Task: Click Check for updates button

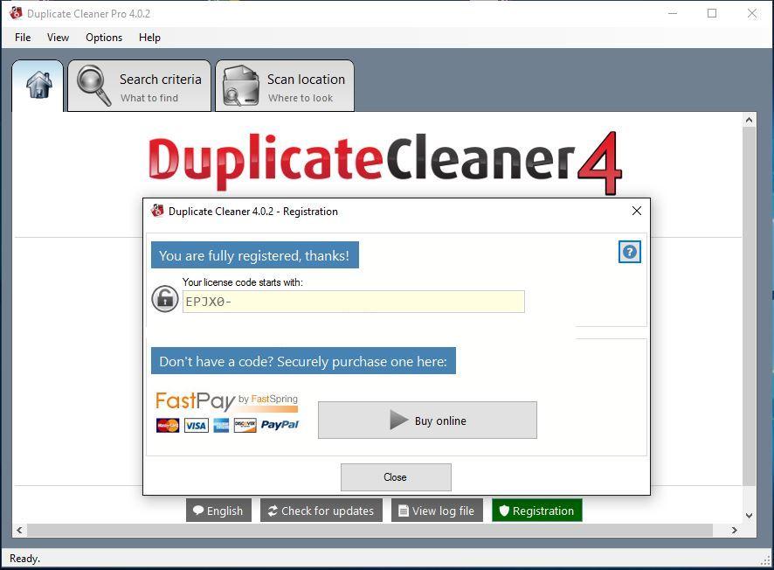Action: click(x=321, y=511)
